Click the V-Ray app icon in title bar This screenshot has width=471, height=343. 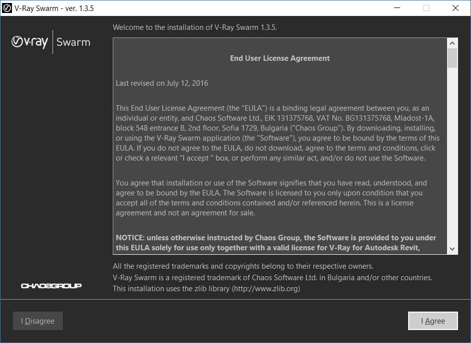pyautogui.click(x=6, y=8)
